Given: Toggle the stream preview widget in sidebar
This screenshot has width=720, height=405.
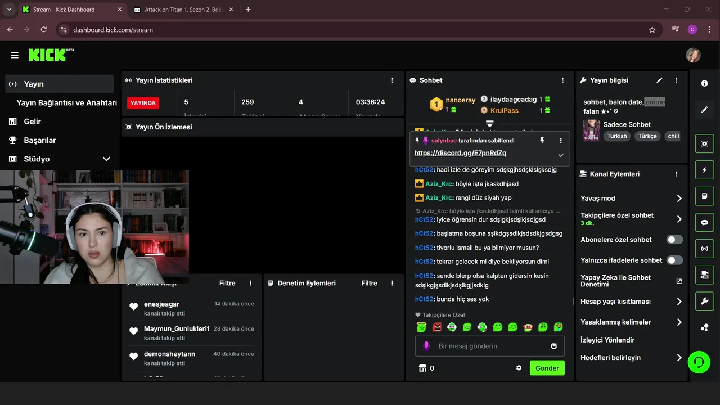Looking at the screenshot, I should 705,143.
